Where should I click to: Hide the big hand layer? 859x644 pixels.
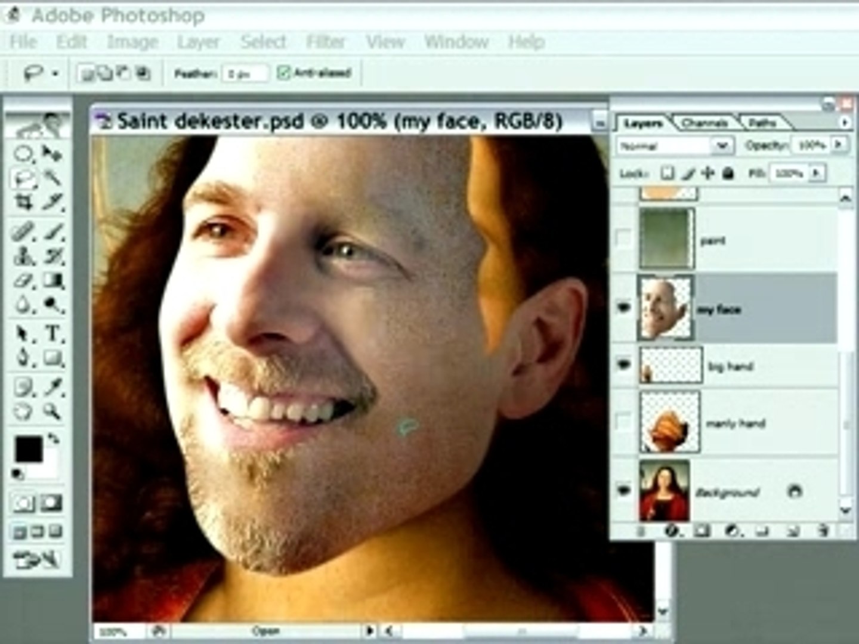[623, 364]
